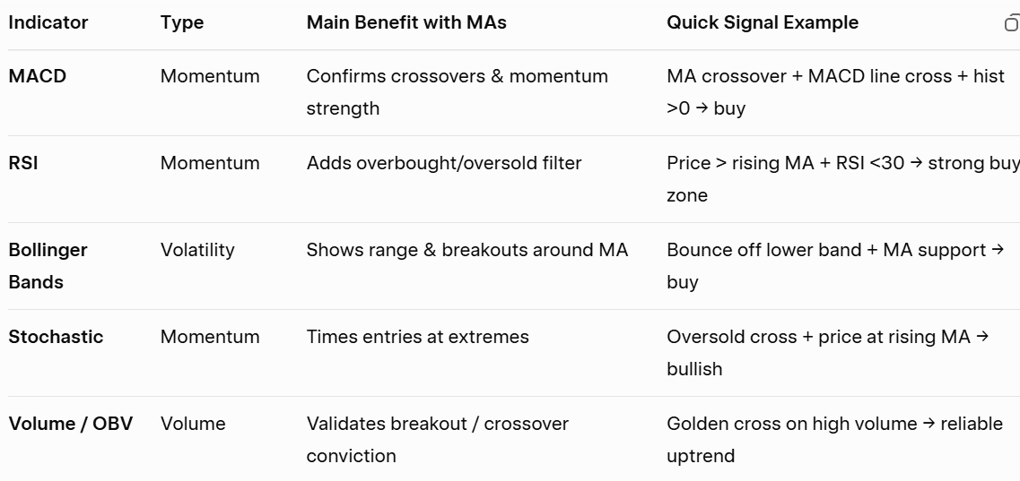Viewport: 1020px width, 481px height.
Task: Click Momentum type in the Stochastic row
Action: pyautogui.click(x=210, y=337)
